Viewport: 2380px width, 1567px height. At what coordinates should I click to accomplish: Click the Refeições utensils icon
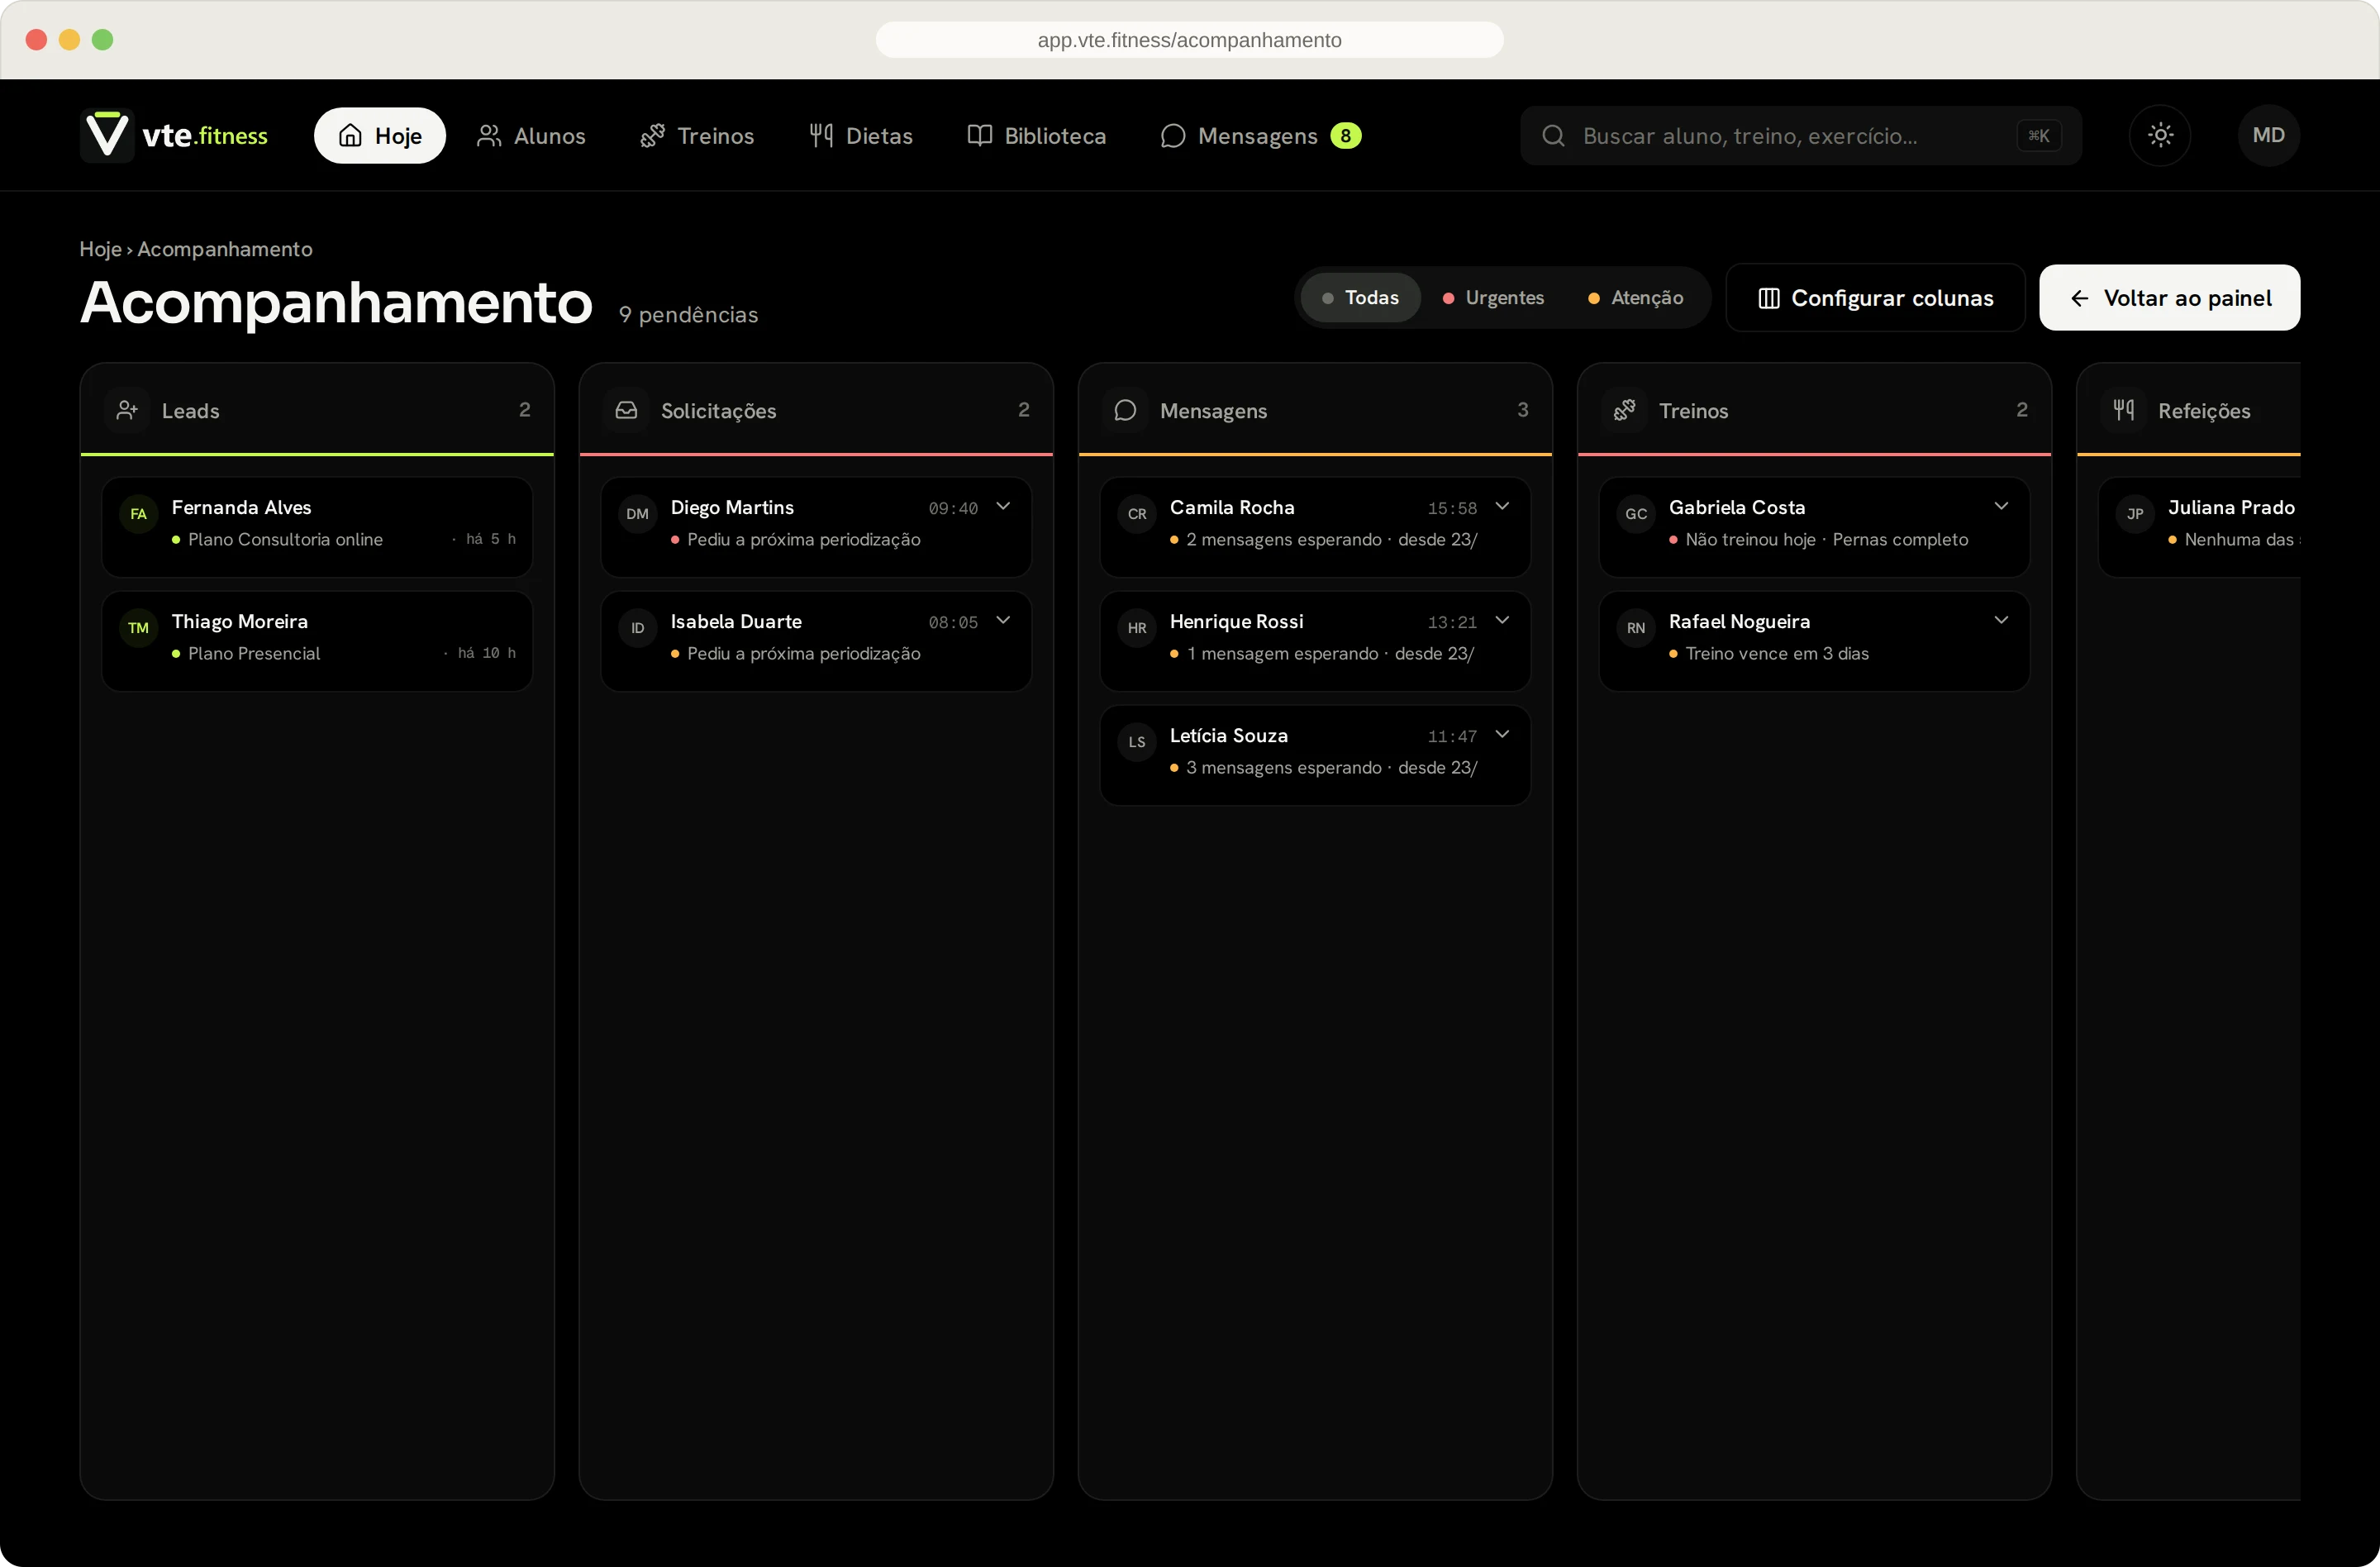pyautogui.click(x=2123, y=410)
